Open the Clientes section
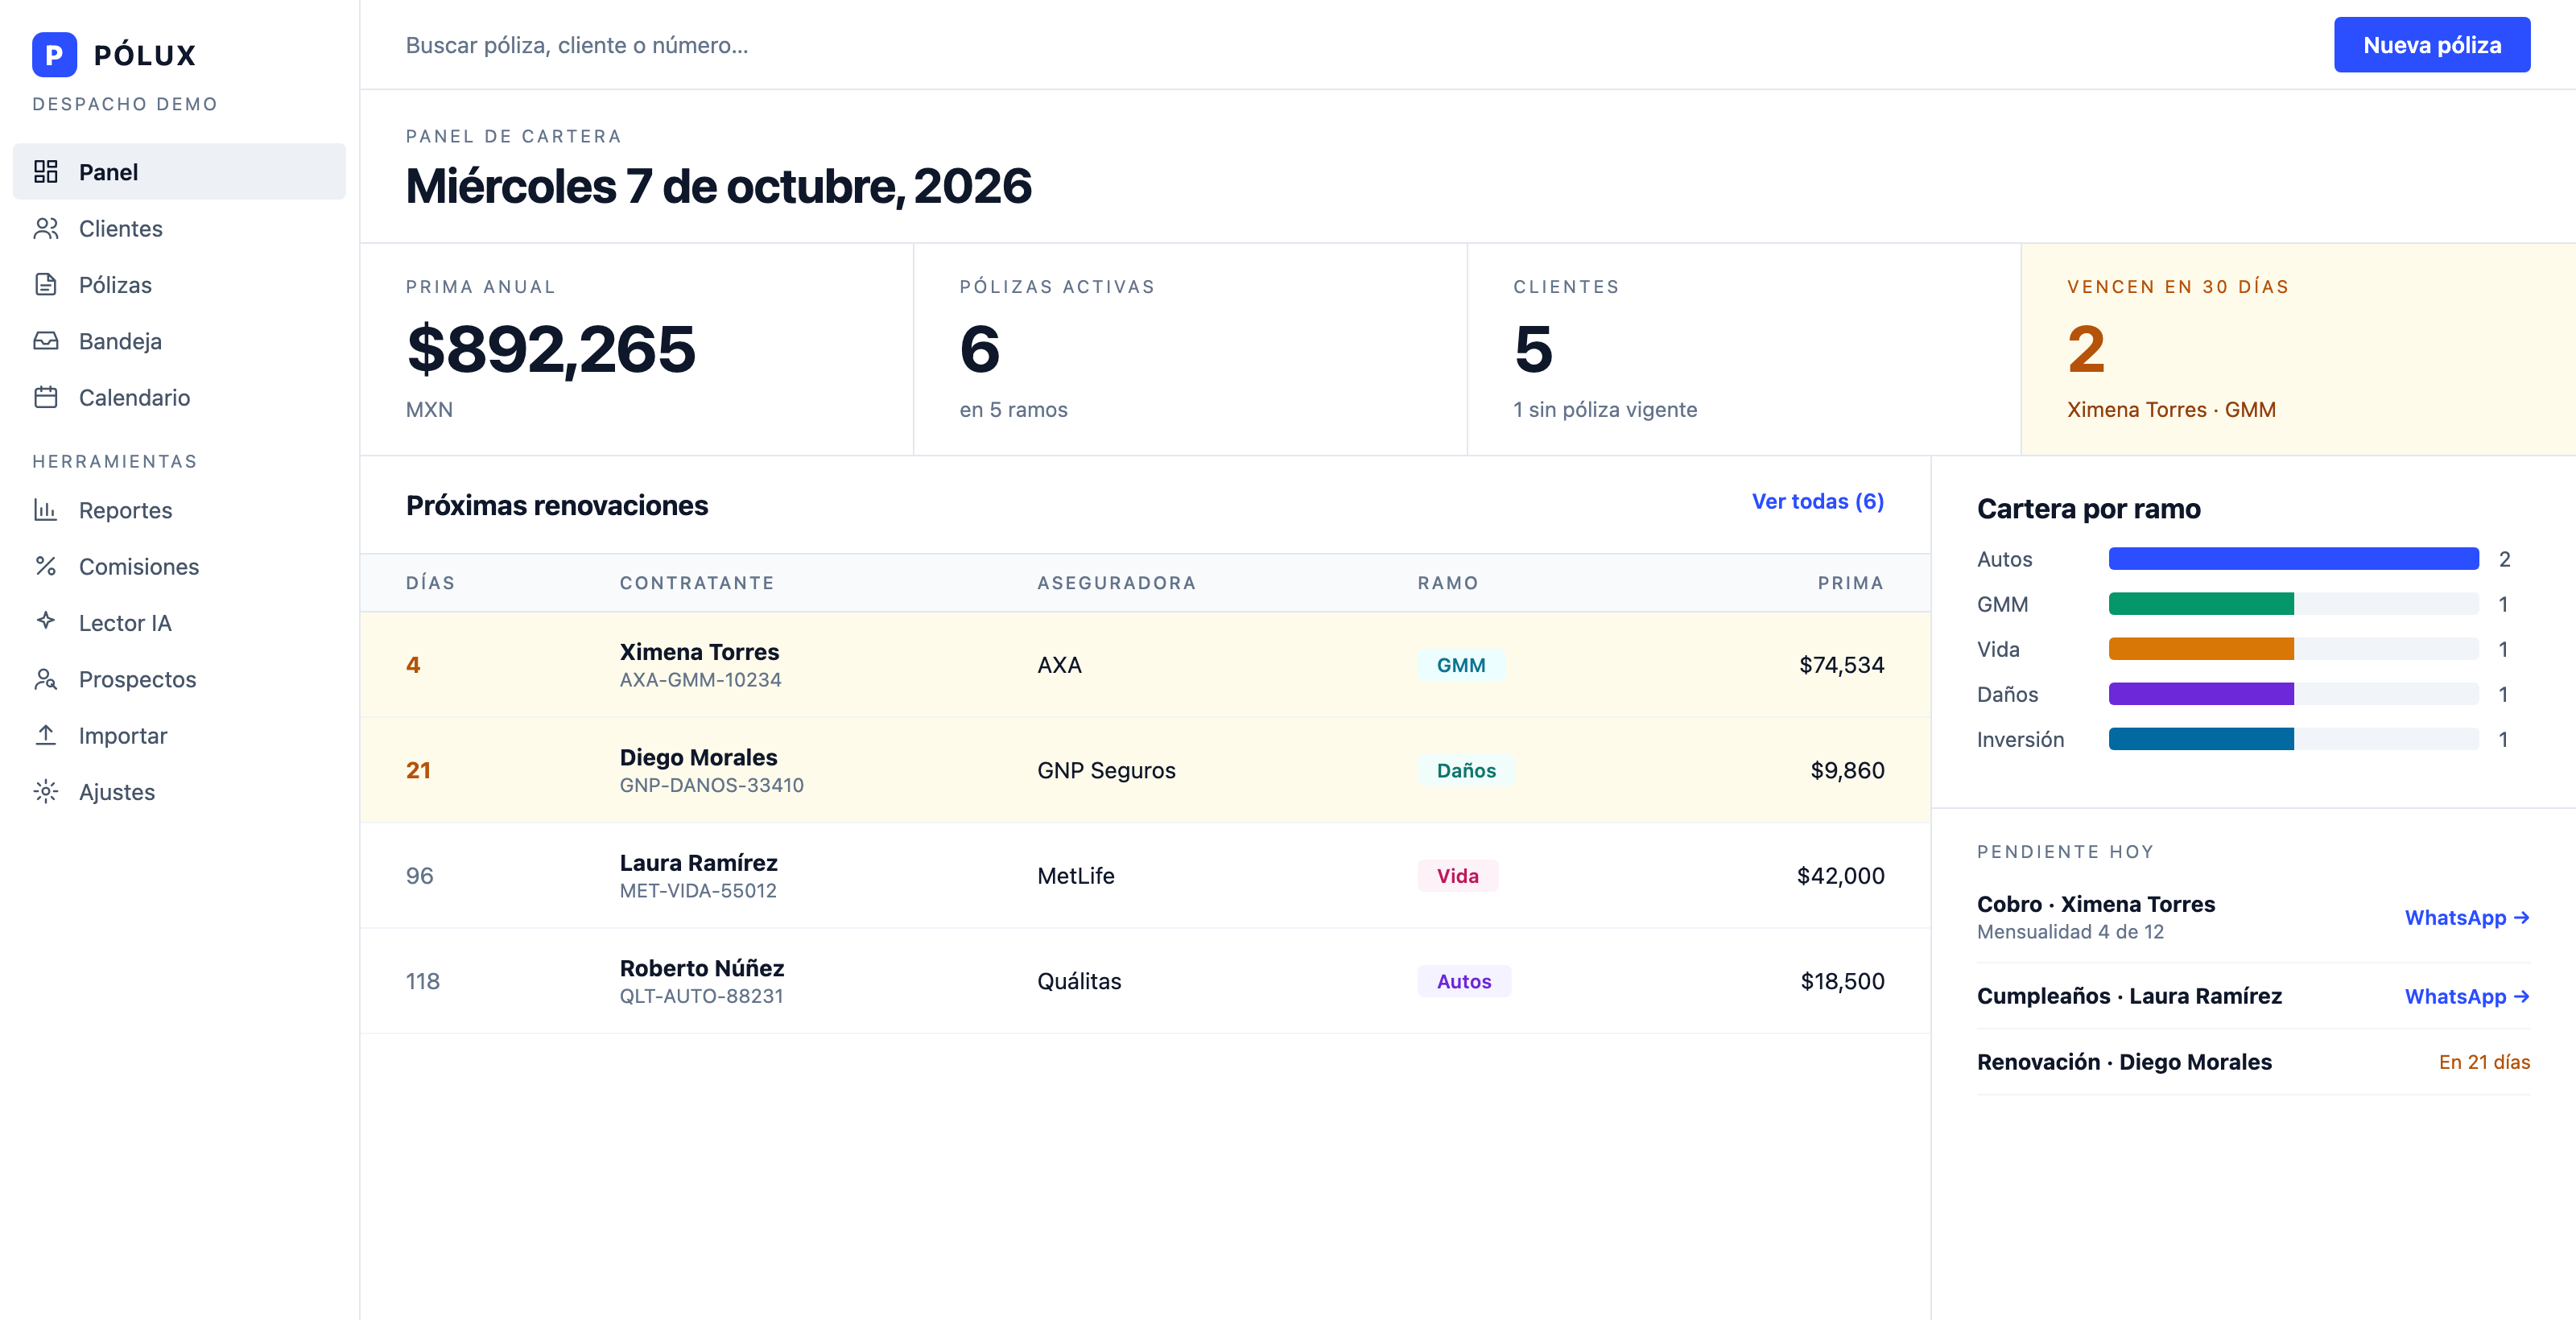Viewport: 2576px width, 1320px height. point(179,229)
